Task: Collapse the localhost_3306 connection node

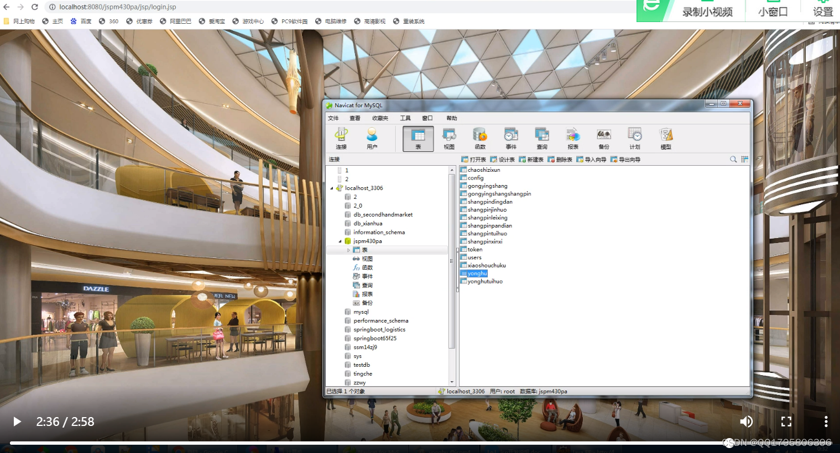Action: (x=332, y=188)
